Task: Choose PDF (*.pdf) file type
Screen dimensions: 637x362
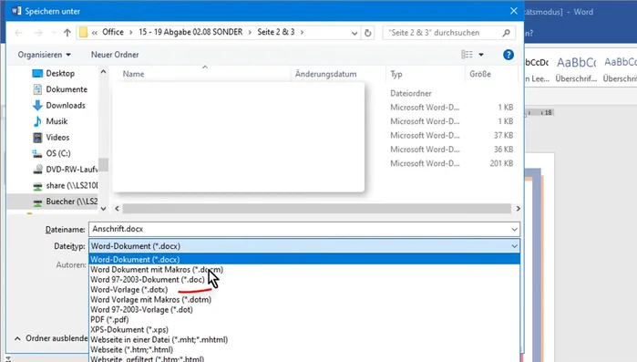Action: (x=304, y=320)
